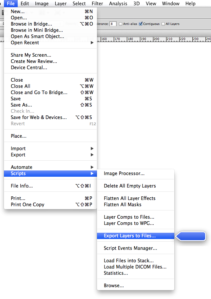211x299 pixels.
Task: Choose Layer Comps to Files...
Action: tap(136, 217)
